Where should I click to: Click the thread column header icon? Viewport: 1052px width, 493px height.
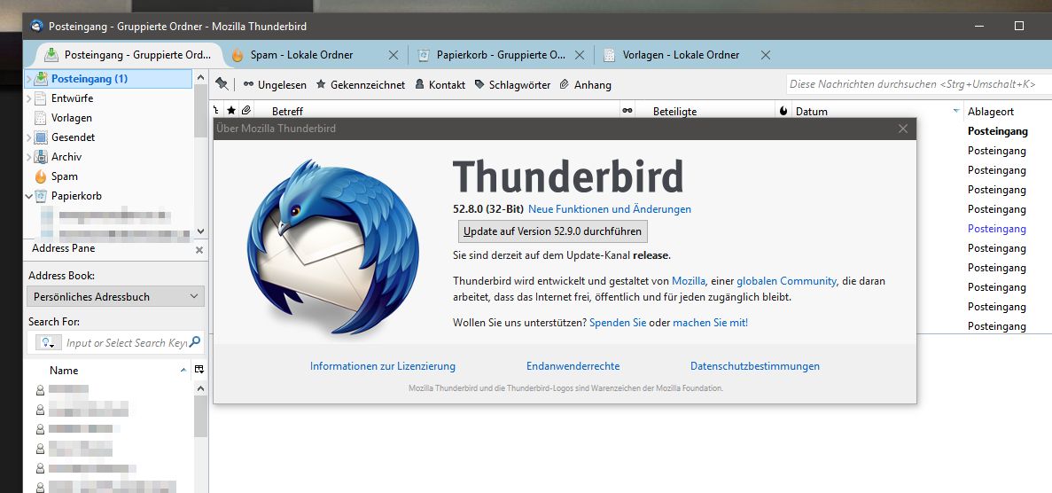[x=216, y=110]
